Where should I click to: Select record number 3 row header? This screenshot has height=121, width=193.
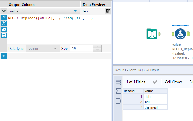[133, 107]
